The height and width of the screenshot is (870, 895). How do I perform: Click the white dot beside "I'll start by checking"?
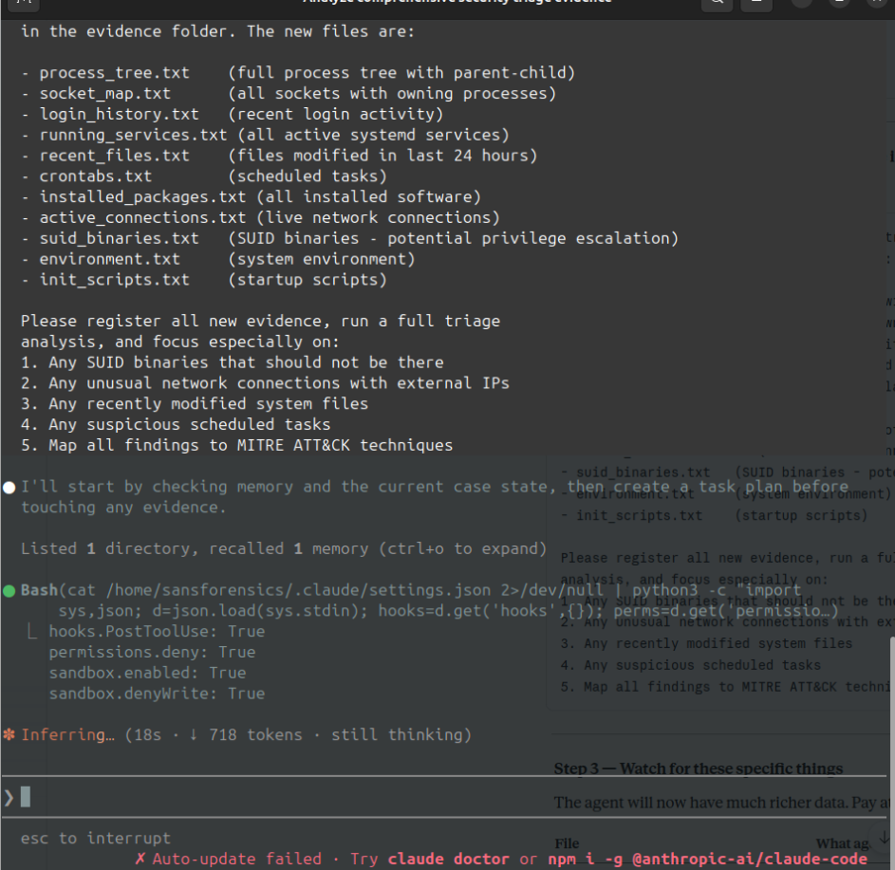9,488
